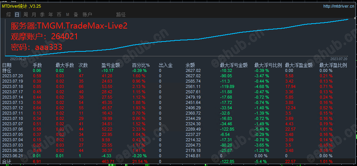
Task: Click the floating loss ratio -5.40 %
Action: click(x=261, y=129)
